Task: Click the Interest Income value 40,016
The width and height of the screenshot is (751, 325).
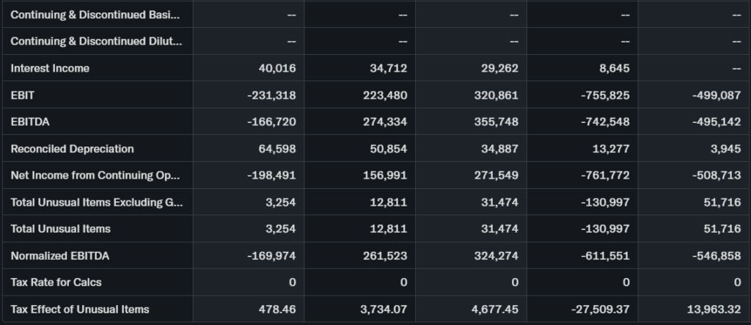Action: tap(277, 68)
